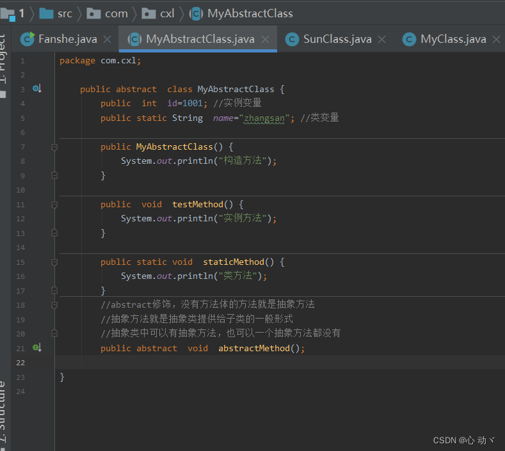The image size is (505, 451).
Task: Click MyAbstractClass in the breadcrumb
Action: 250,13
